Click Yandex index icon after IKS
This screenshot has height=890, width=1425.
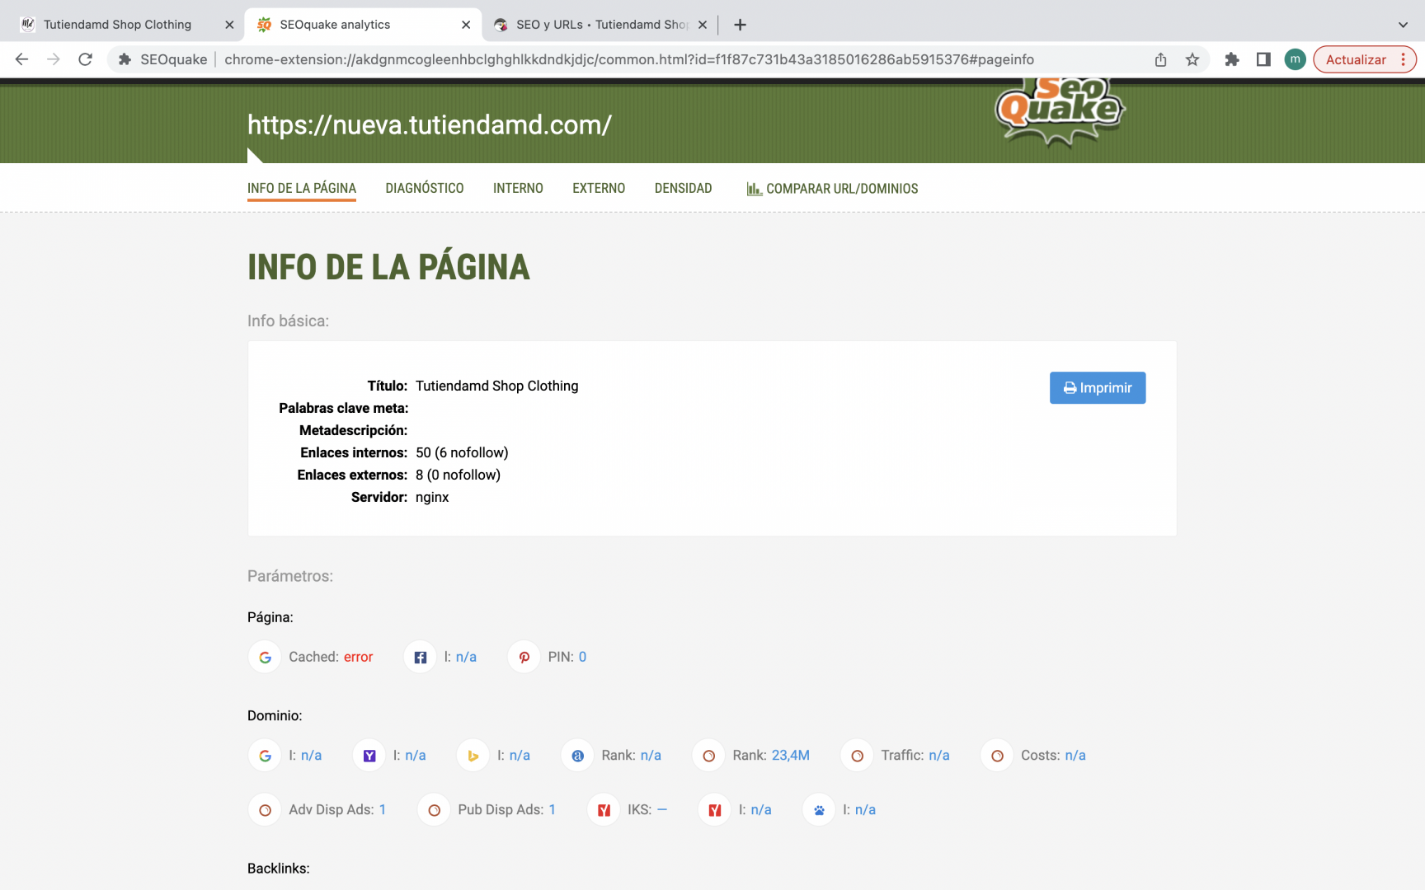point(714,810)
